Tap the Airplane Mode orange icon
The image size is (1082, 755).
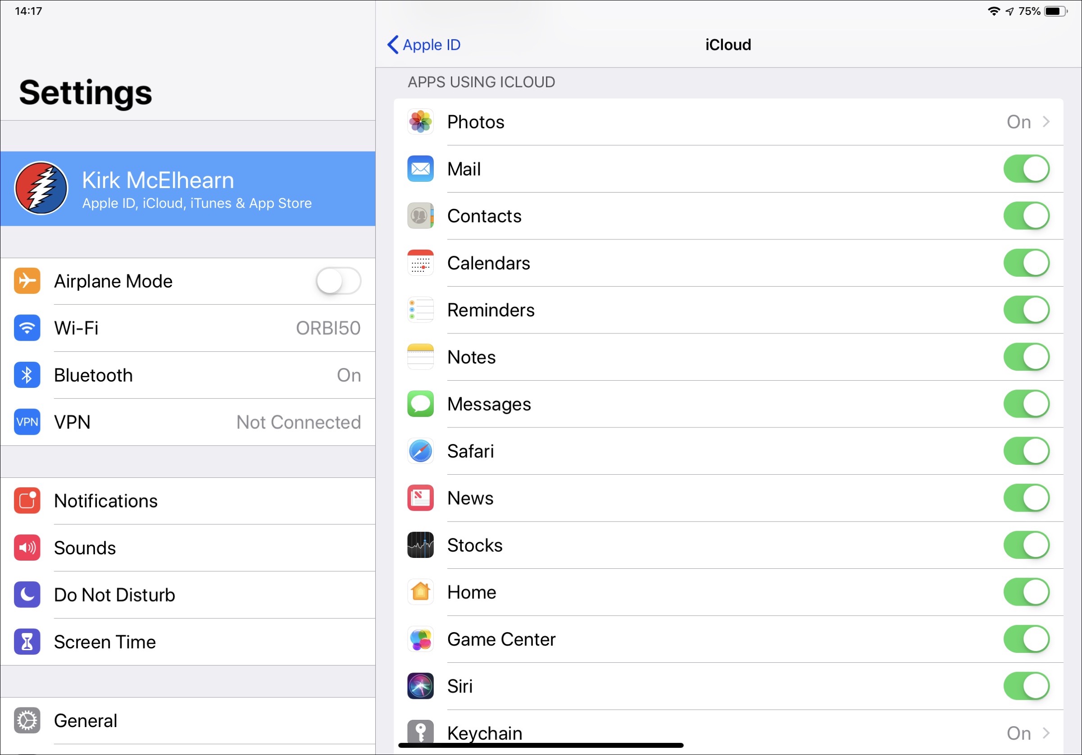pos(27,281)
